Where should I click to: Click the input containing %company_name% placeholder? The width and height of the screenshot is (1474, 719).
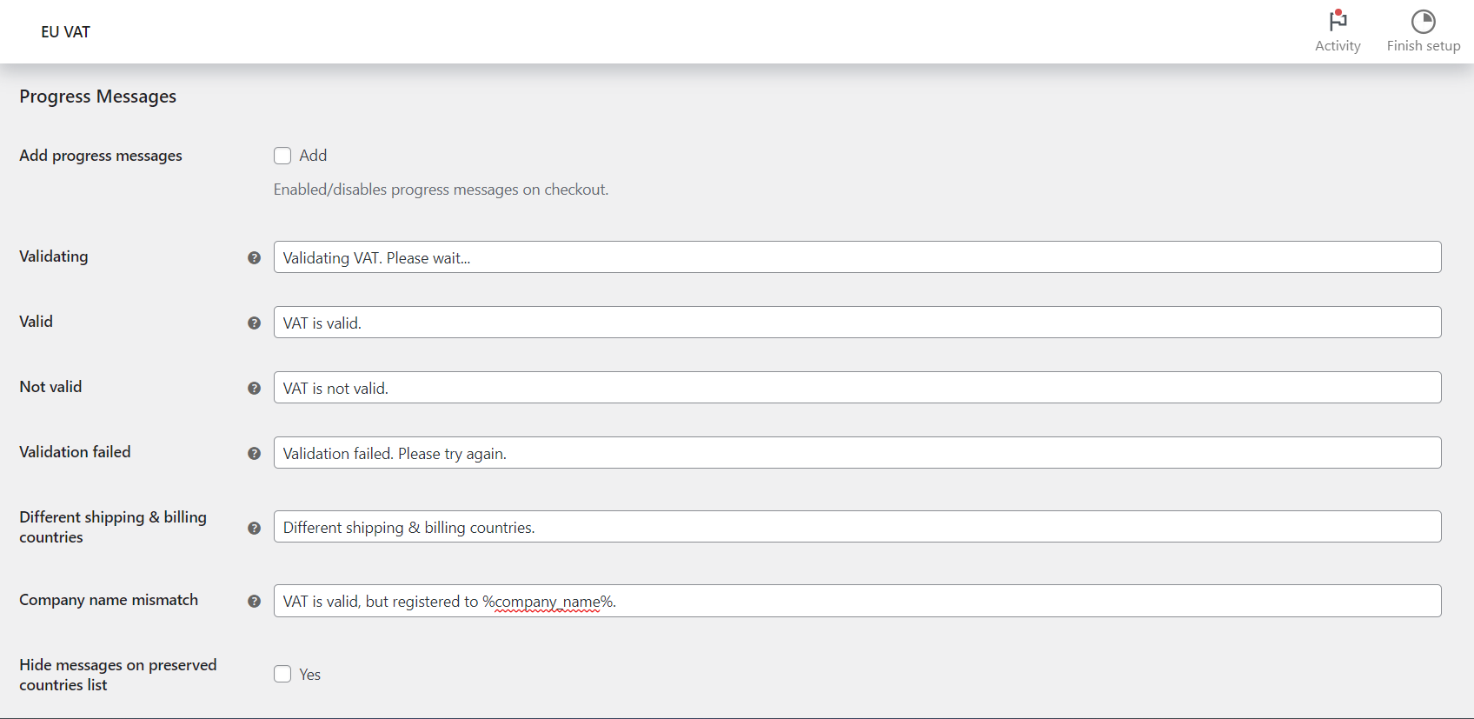tap(856, 601)
